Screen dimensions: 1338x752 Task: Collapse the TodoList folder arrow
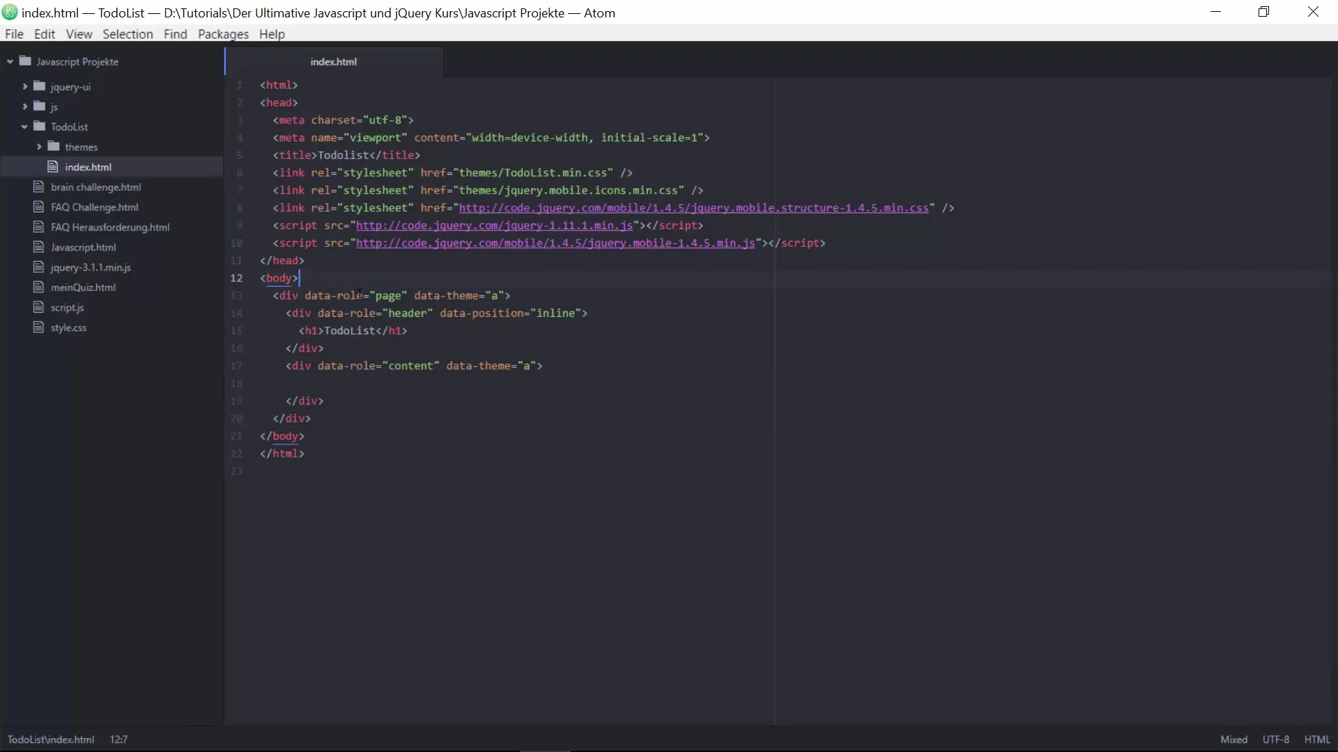click(24, 127)
